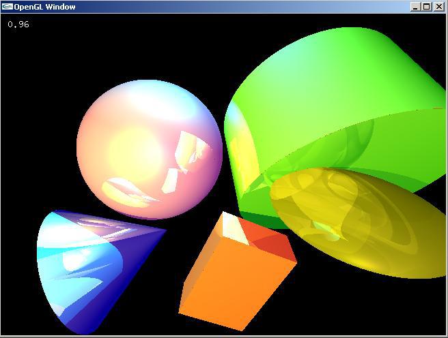The width and height of the screenshot is (448, 338).
Task: Click the "0.96" value readout
Action: pyautogui.click(x=18, y=25)
